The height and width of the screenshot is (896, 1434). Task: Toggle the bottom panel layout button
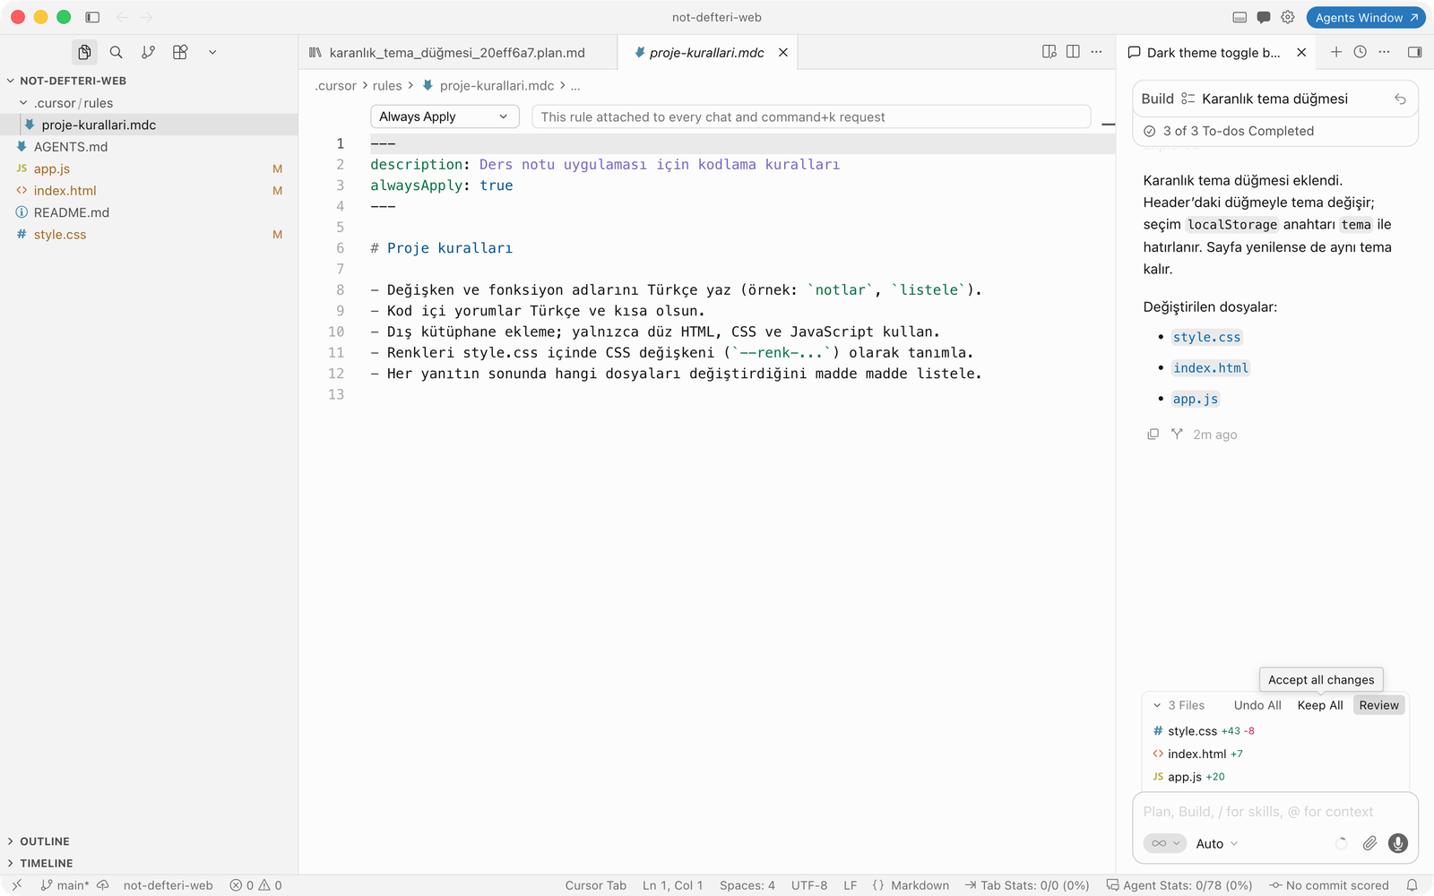(x=1240, y=17)
